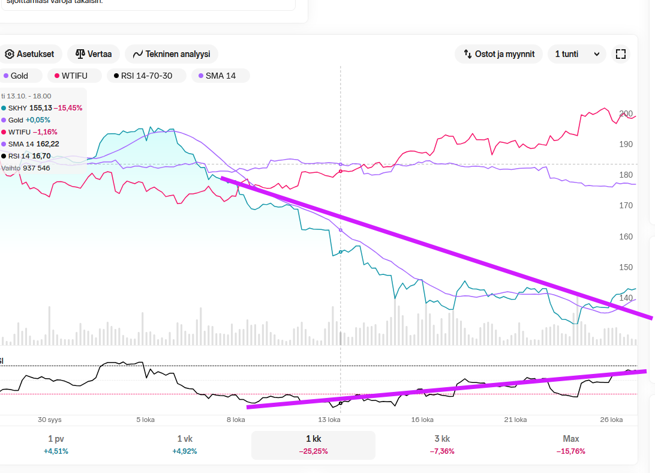Click the SKHY 155,13 legend row
The width and height of the screenshot is (655, 473).
point(42,108)
